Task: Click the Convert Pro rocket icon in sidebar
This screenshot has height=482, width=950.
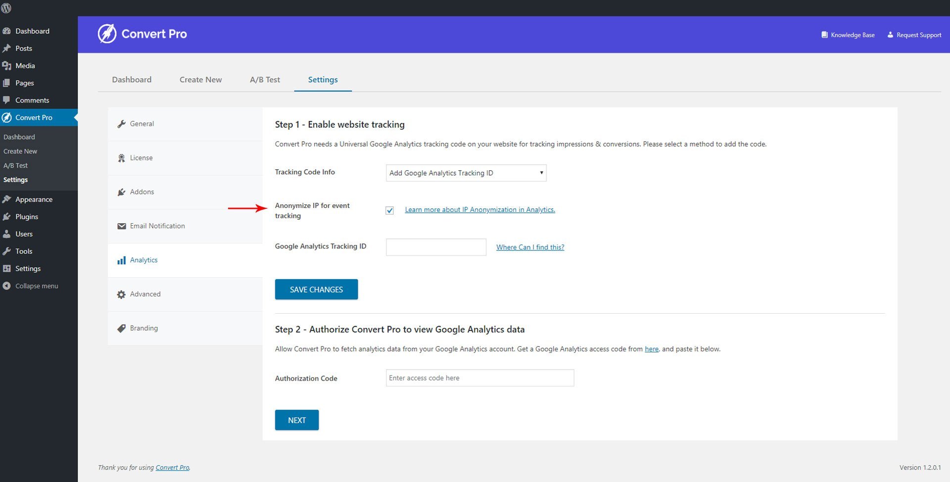Action: 6,117
